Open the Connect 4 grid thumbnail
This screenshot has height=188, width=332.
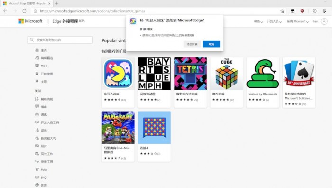coord(154,128)
